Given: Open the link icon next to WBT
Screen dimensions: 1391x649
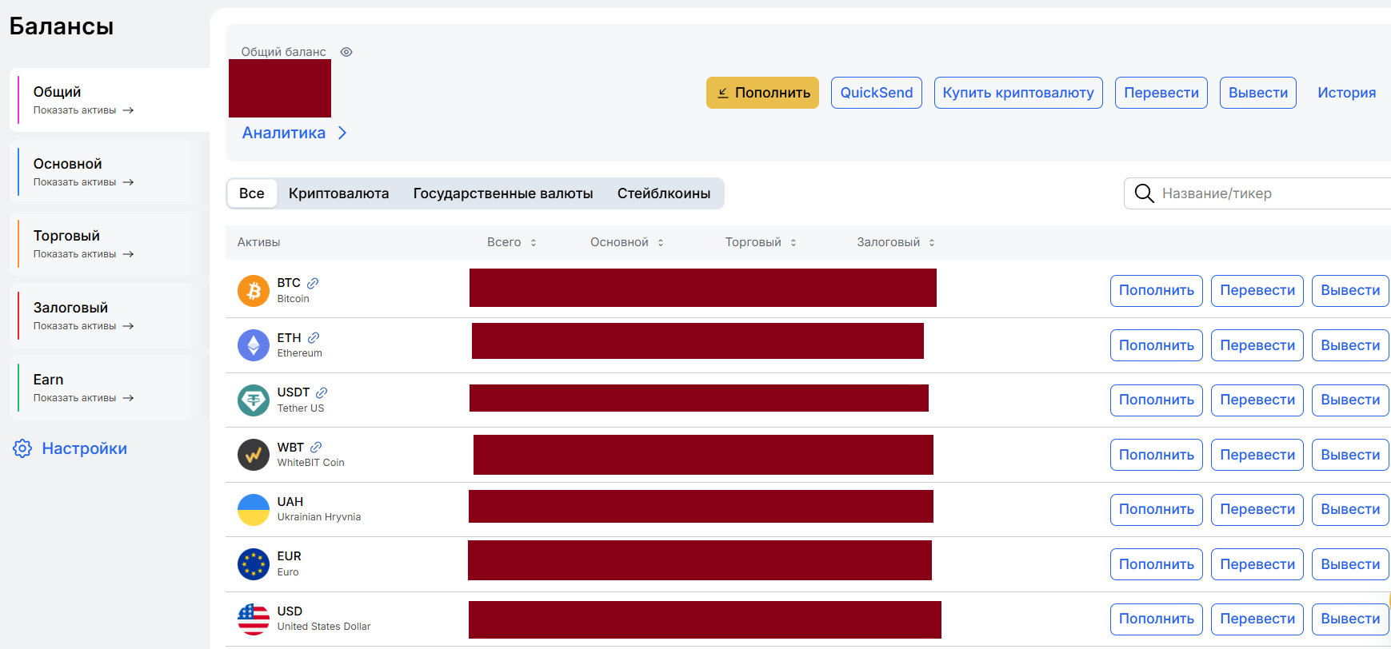Looking at the screenshot, I should click(316, 448).
